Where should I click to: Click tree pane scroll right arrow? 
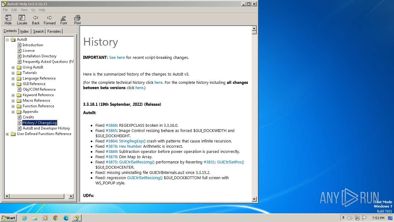[x=71, y=196]
